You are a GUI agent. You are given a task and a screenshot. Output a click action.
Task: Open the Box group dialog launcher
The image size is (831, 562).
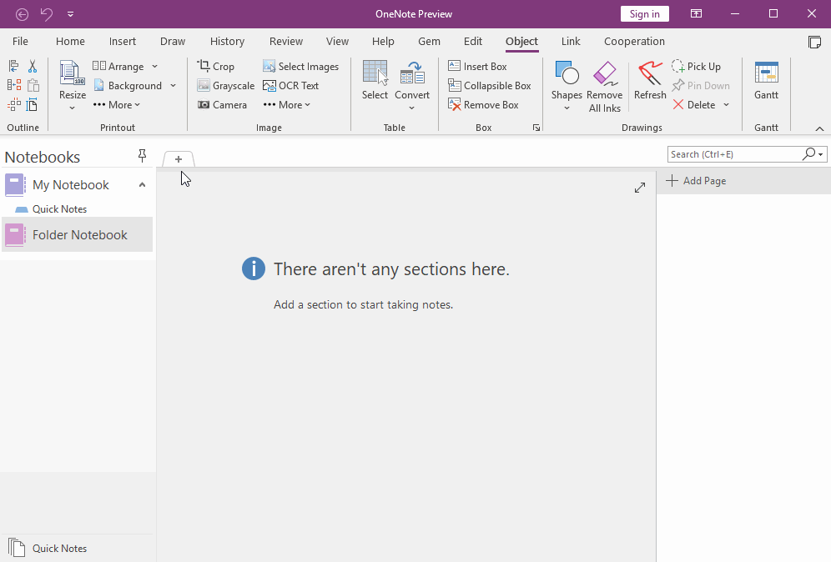(536, 128)
